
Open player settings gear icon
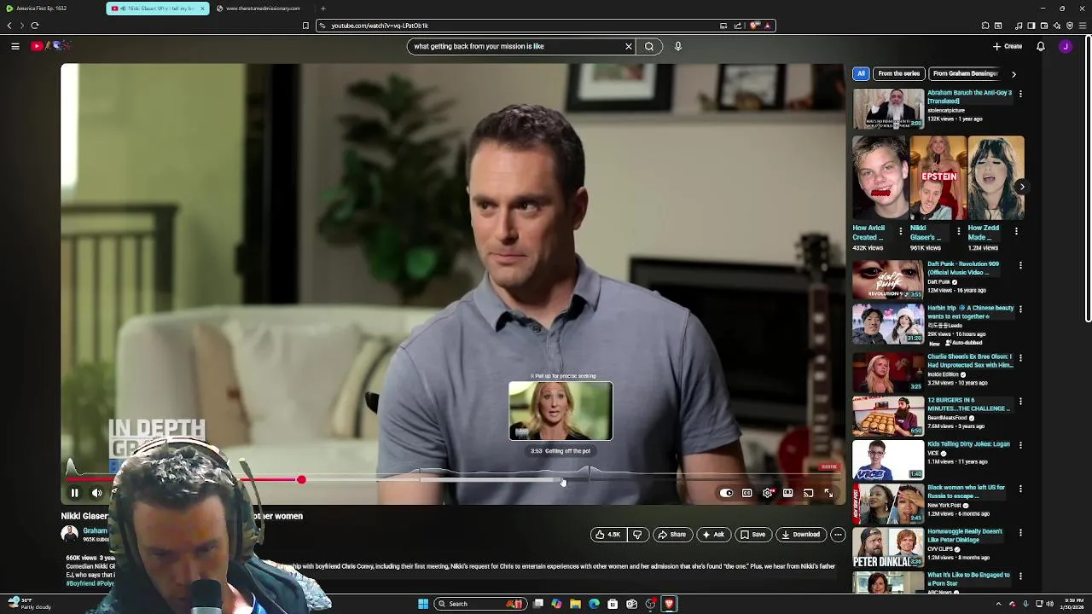pyautogui.click(x=767, y=493)
